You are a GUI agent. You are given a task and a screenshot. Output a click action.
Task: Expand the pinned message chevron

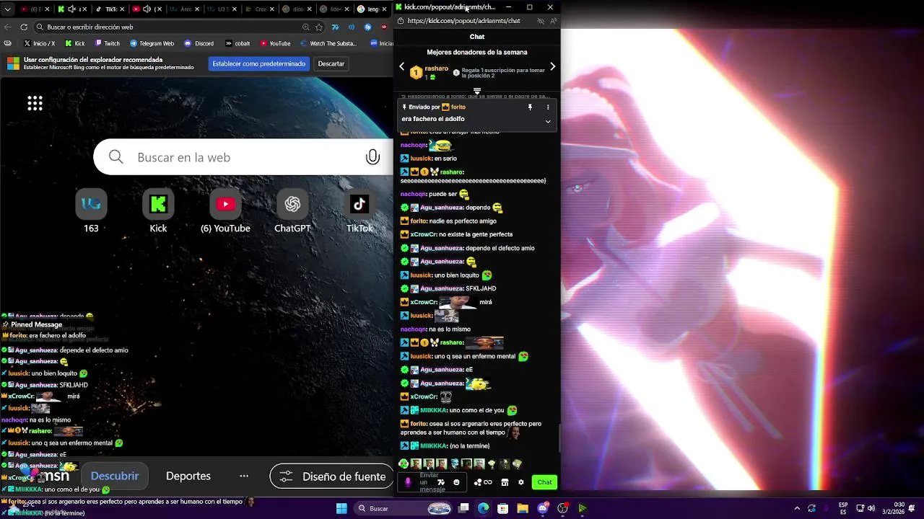(x=548, y=121)
